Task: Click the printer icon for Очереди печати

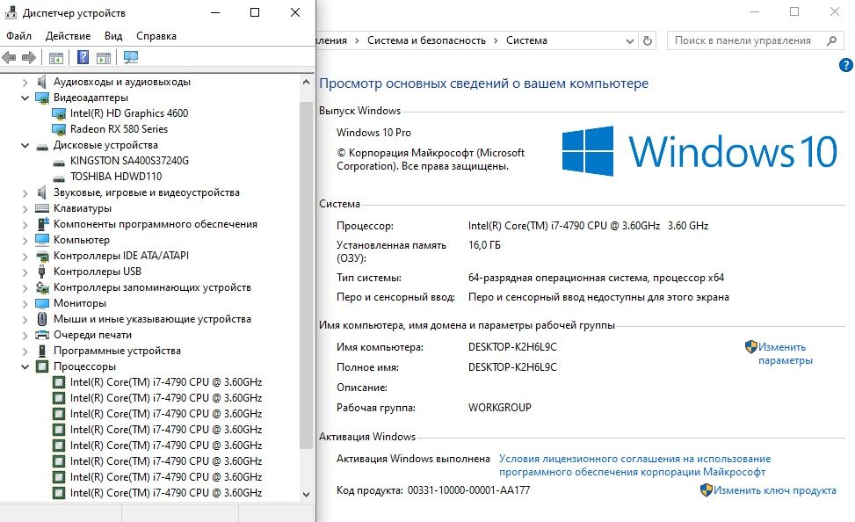Action: 42,335
